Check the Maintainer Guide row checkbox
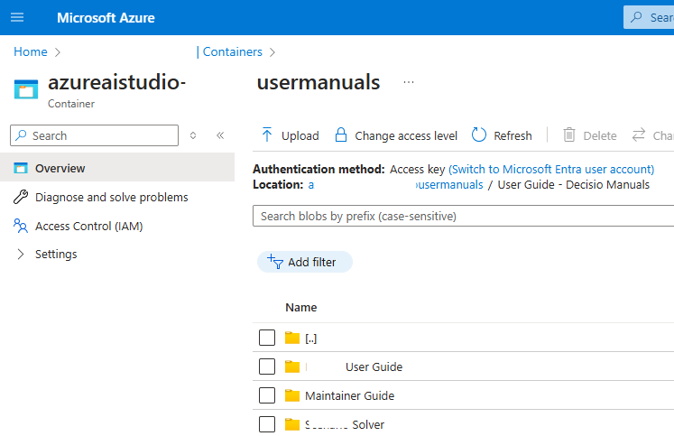The image size is (674, 436). click(x=267, y=395)
